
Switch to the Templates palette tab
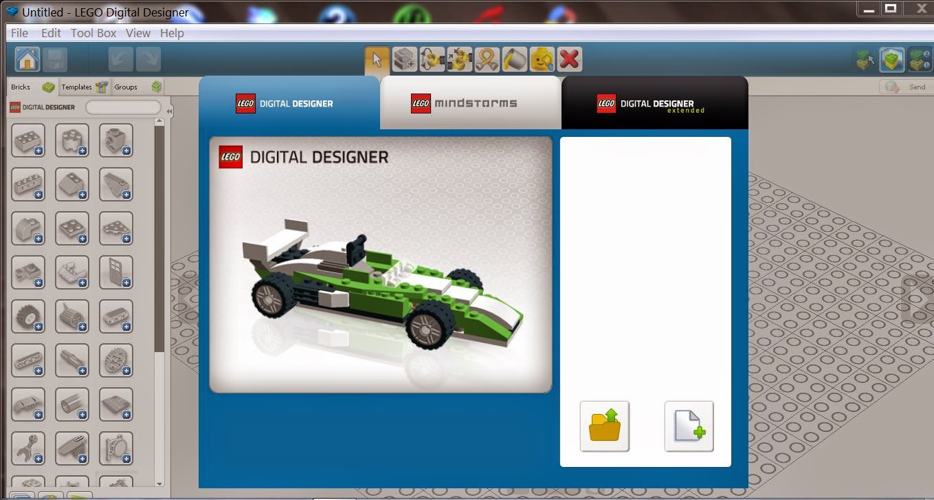coord(84,87)
